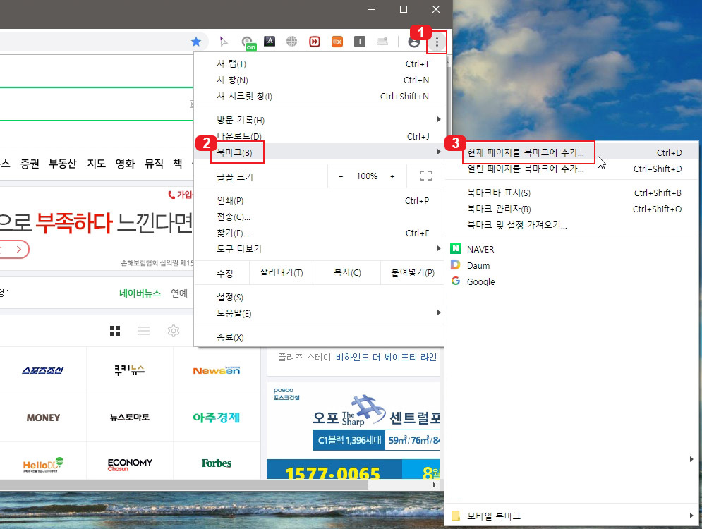Enter fullscreen via the expand icon beside zoom
Image resolution: width=702 pixels, height=529 pixels.
click(x=425, y=176)
